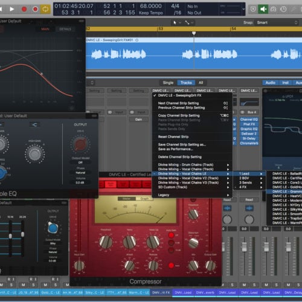The width and height of the screenshot is (302, 302).
Task: Click the red Drive knob in the Output section
Action: (x=80, y=144)
